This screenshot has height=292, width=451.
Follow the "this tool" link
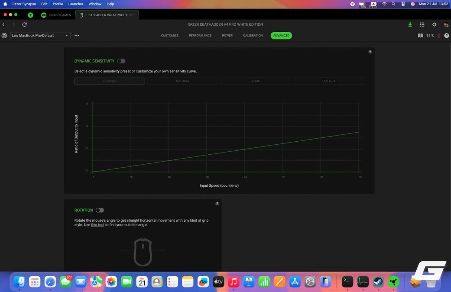pyautogui.click(x=97, y=225)
